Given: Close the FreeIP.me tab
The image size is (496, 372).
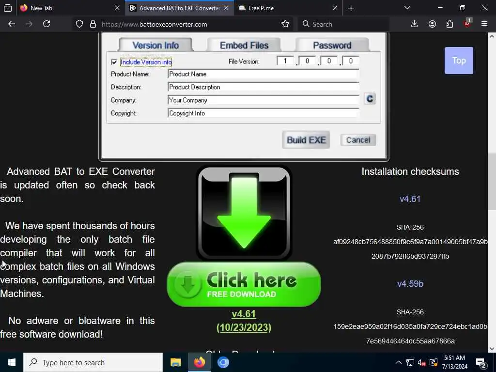Looking at the screenshot, I should tap(335, 8).
